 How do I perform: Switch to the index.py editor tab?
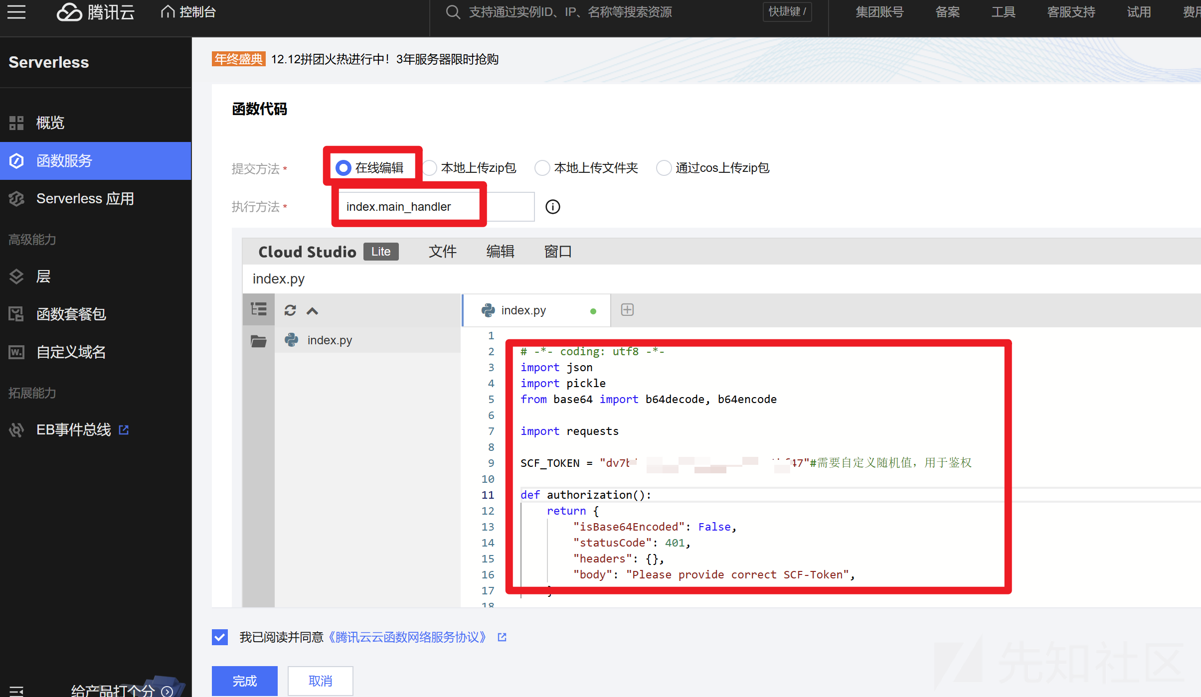point(536,310)
